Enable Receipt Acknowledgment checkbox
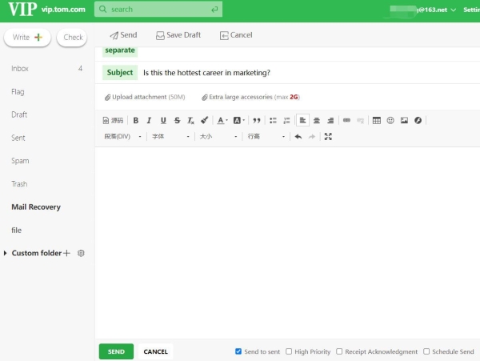Screen dimensions: 480x361 (339, 351)
